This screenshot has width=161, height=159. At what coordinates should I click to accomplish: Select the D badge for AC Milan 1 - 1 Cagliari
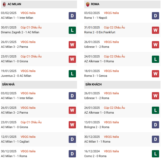click(x=72, y=139)
